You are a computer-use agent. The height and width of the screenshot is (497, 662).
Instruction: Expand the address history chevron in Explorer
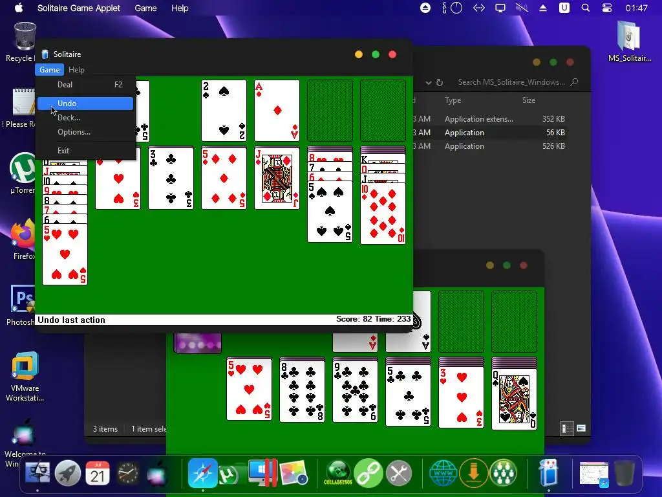[x=428, y=83]
